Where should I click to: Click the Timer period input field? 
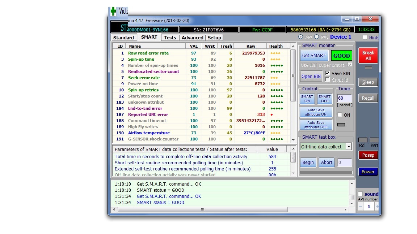(x=344, y=98)
